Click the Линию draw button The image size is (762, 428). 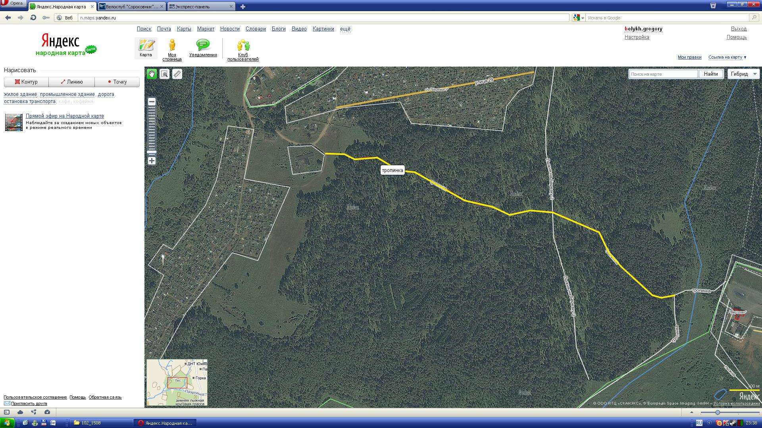[71, 82]
